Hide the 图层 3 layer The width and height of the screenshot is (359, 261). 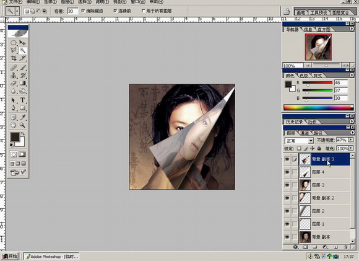tap(287, 185)
